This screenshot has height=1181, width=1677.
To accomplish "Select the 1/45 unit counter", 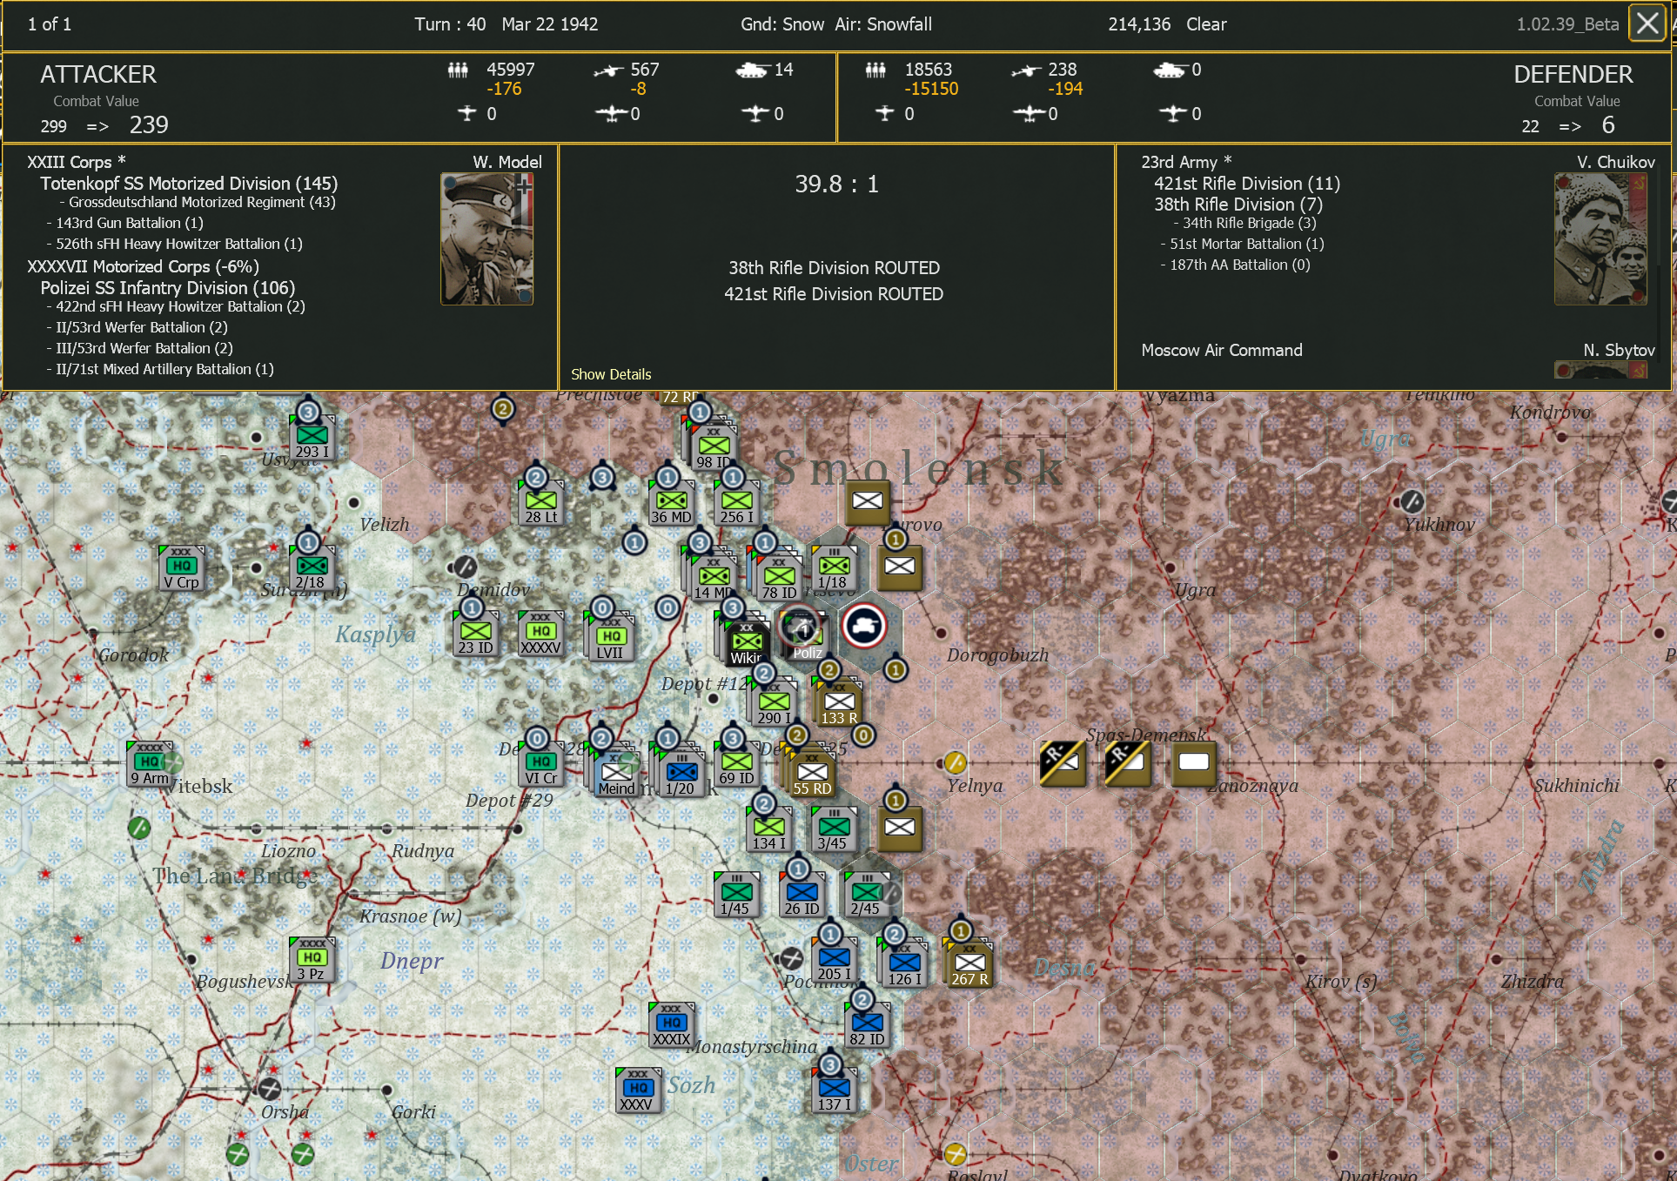I will tap(737, 895).
